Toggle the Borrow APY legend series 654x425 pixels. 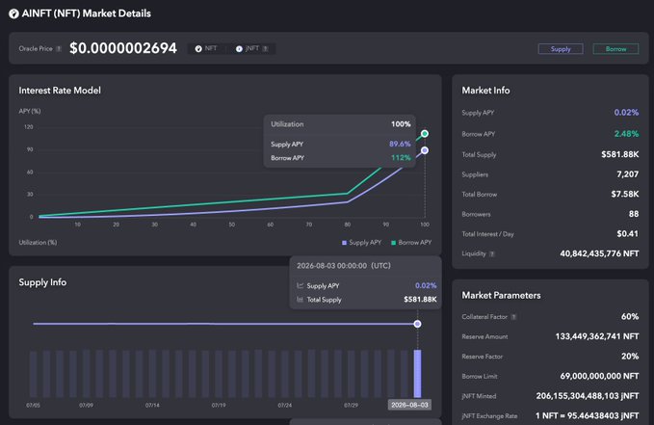tap(411, 243)
